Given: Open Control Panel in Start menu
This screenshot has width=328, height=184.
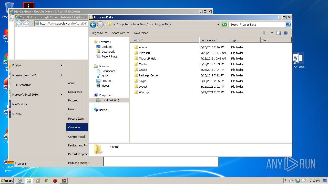Looking at the screenshot, I should (77, 137).
